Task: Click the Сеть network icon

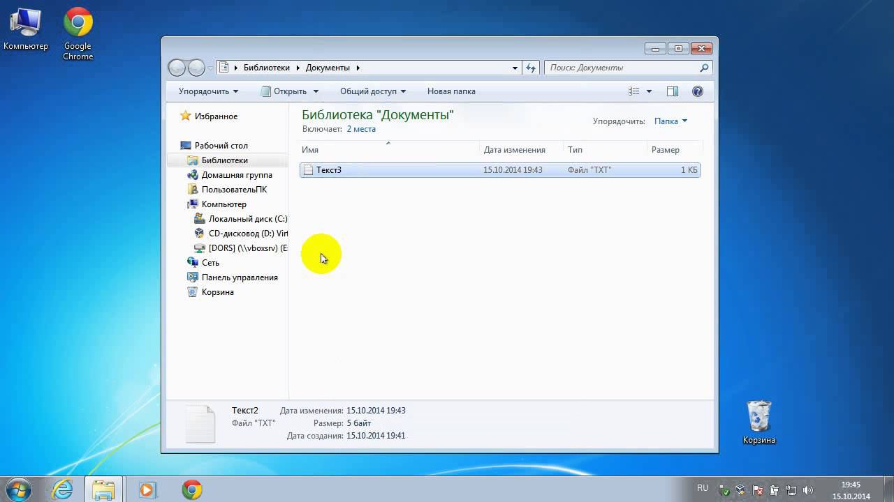Action: point(193,263)
